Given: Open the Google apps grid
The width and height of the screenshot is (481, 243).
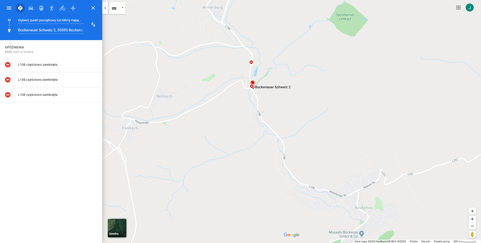Looking at the screenshot, I should (x=458, y=8).
